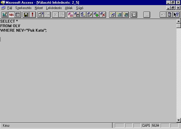Restore the query document window

click(173, 8)
